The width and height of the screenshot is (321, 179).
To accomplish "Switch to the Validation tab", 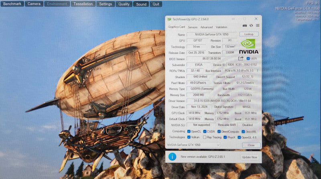I will [221, 27].
